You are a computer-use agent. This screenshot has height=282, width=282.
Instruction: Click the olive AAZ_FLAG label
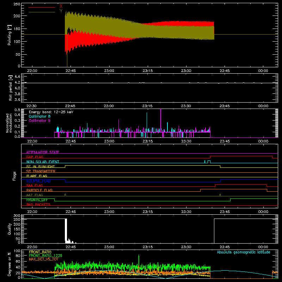(x=35, y=195)
